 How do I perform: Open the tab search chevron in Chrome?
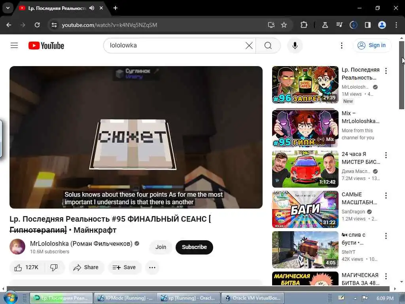click(x=8, y=8)
